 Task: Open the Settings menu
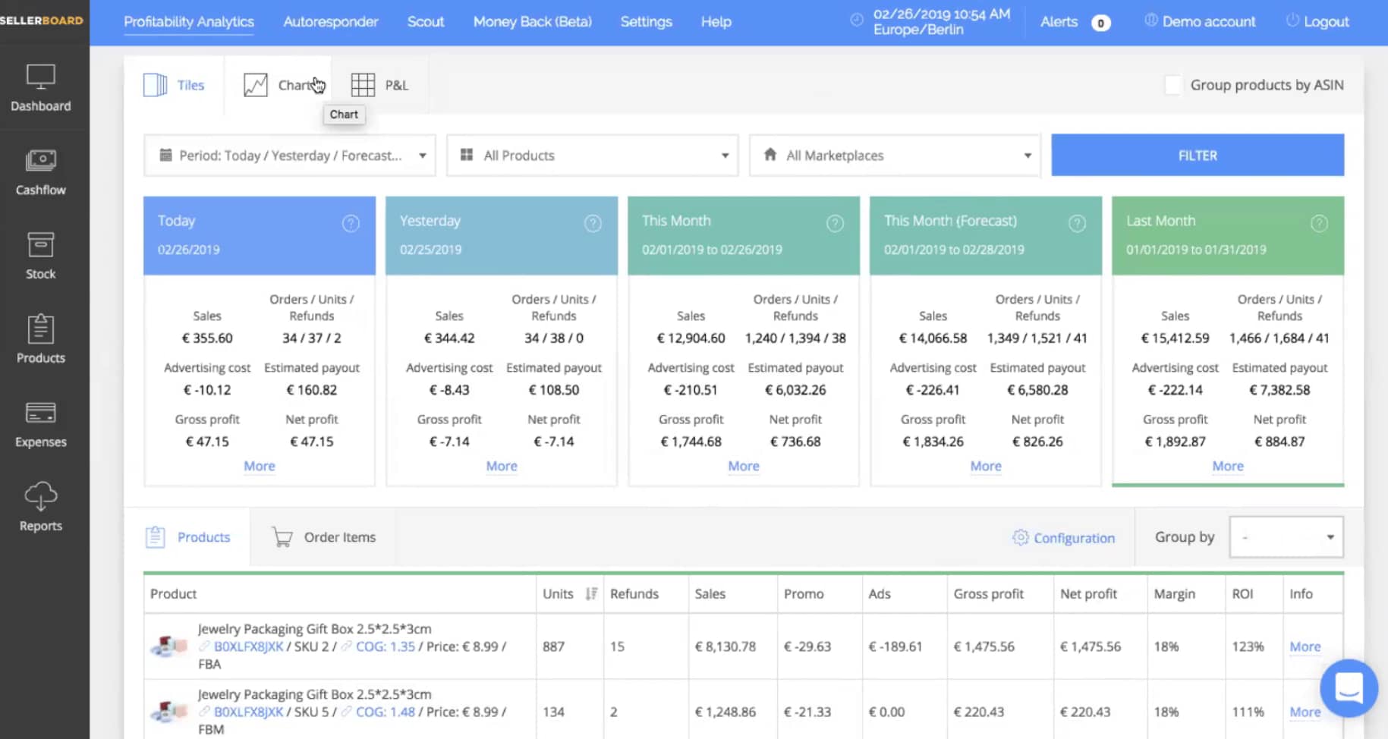[647, 22]
